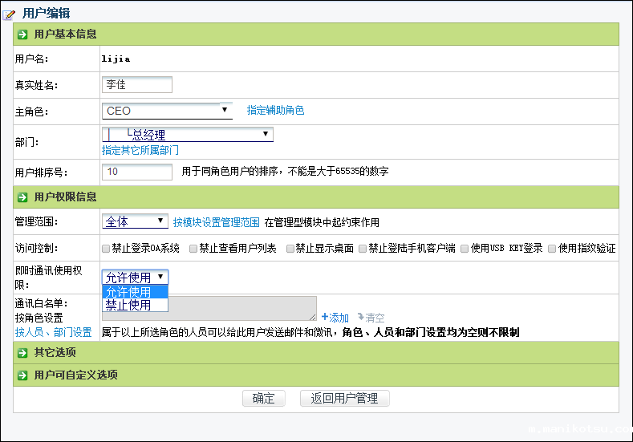Click the green arrow icon beside 用户基本信息
633x442 pixels.
22,34
